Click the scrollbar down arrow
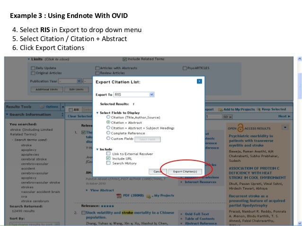 (x=300, y=223)
